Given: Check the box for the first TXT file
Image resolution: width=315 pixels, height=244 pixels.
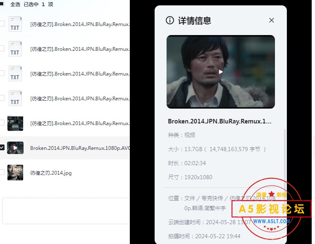Looking at the screenshot, I should click(x=2, y=24).
